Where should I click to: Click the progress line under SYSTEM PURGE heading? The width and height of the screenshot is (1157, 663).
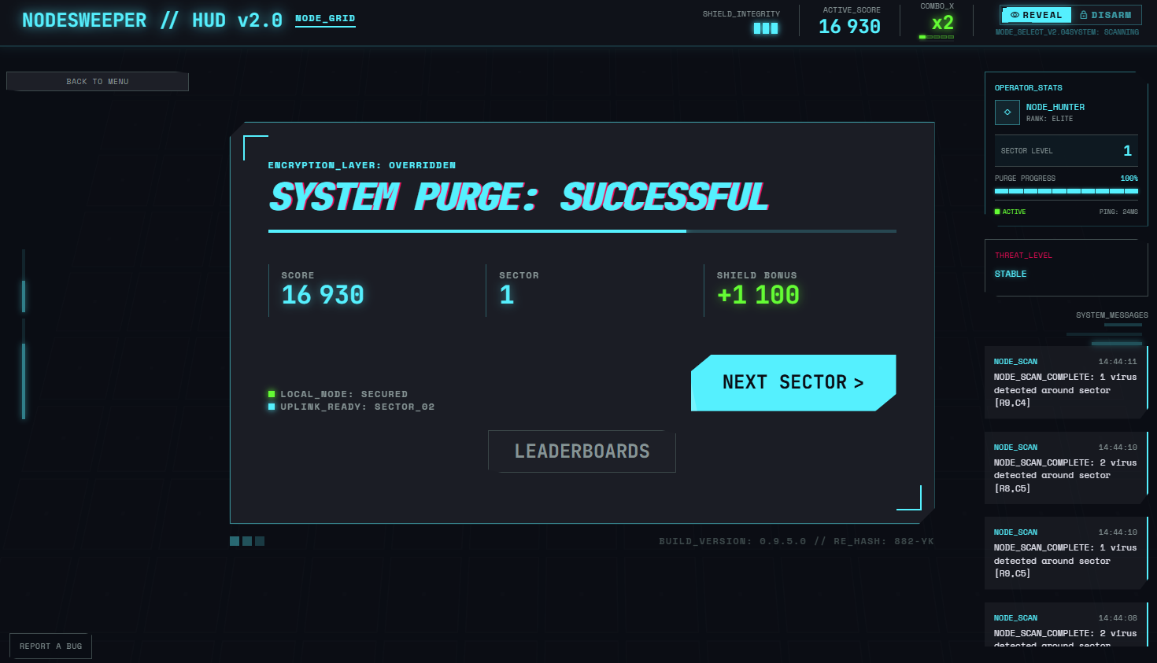pos(582,231)
